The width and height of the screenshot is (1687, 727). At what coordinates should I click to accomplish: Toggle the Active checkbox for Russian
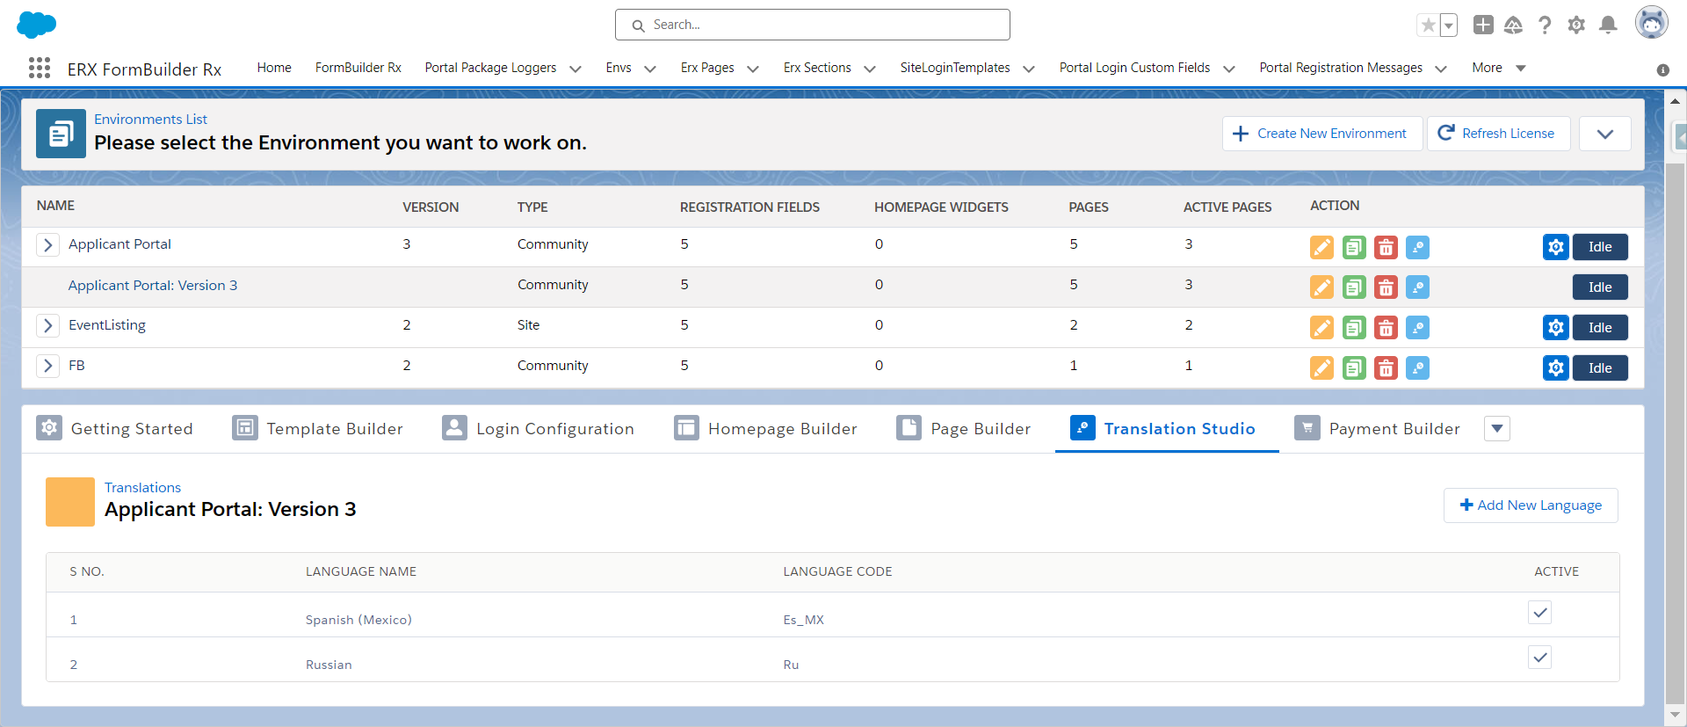[1539, 658]
